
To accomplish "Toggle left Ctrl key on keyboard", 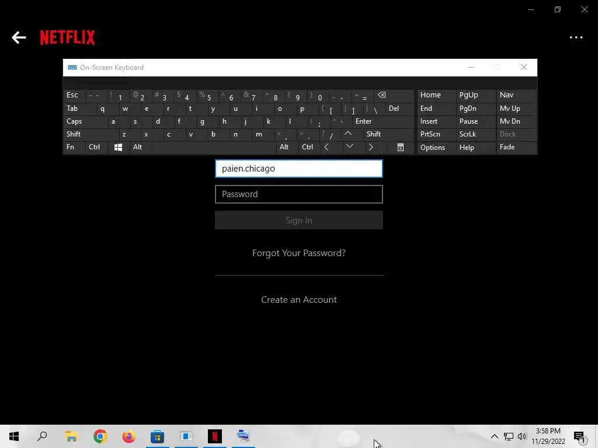I will (x=96, y=148).
